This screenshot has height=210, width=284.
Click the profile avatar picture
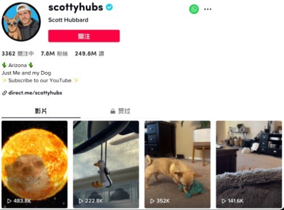(21, 22)
